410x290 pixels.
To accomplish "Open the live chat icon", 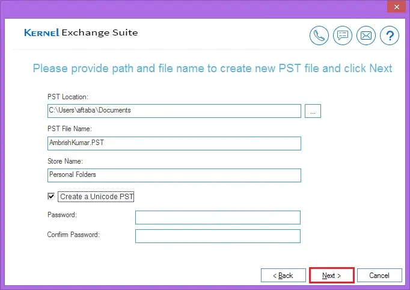I will click(343, 35).
